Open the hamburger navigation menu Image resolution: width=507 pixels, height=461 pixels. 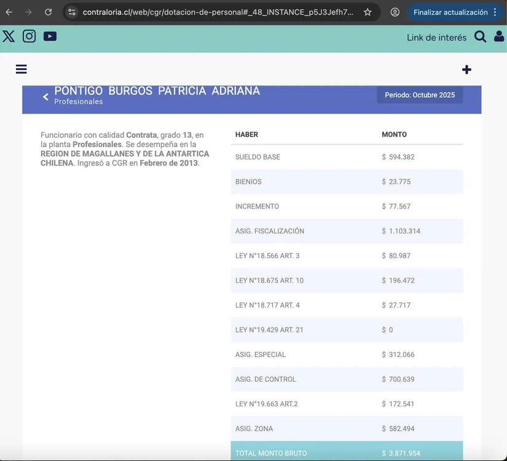point(22,69)
